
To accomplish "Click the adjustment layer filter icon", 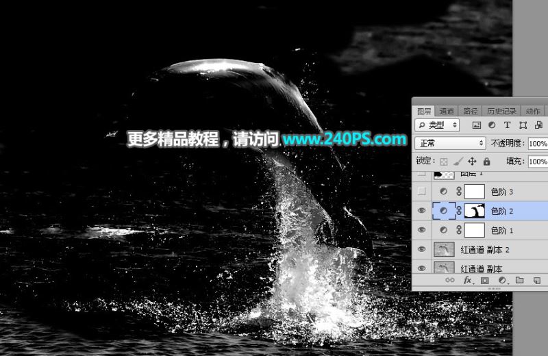I will (x=492, y=125).
